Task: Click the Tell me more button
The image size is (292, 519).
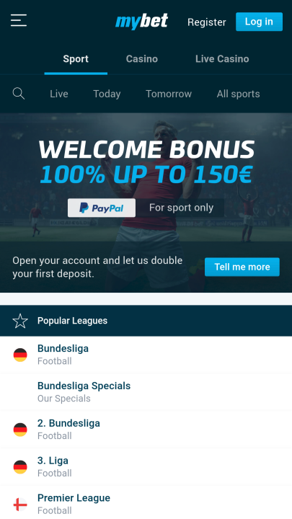Action: (x=242, y=267)
